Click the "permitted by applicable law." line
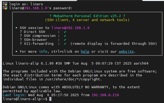This screenshot has width=164, height=103. point(32,91)
